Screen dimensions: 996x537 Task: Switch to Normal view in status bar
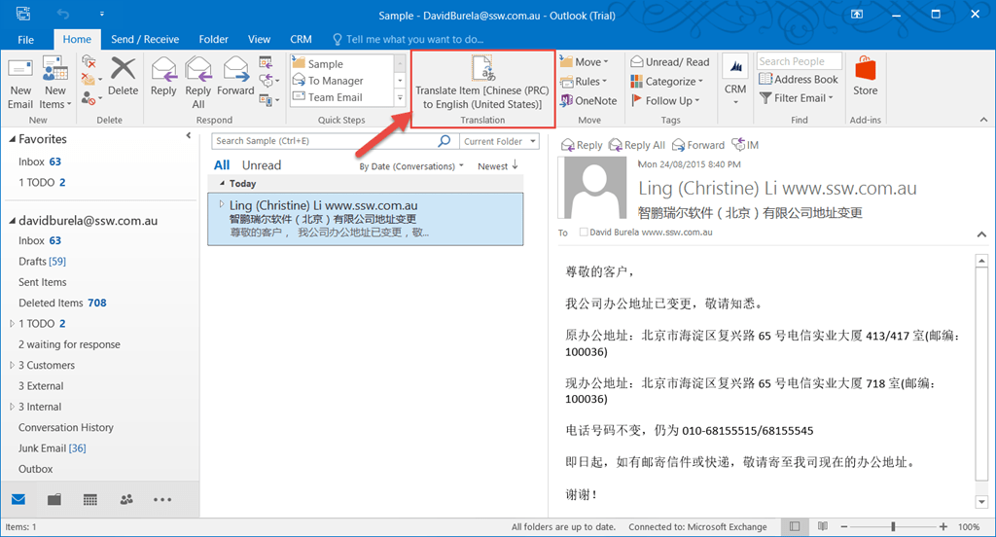tap(795, 526)
